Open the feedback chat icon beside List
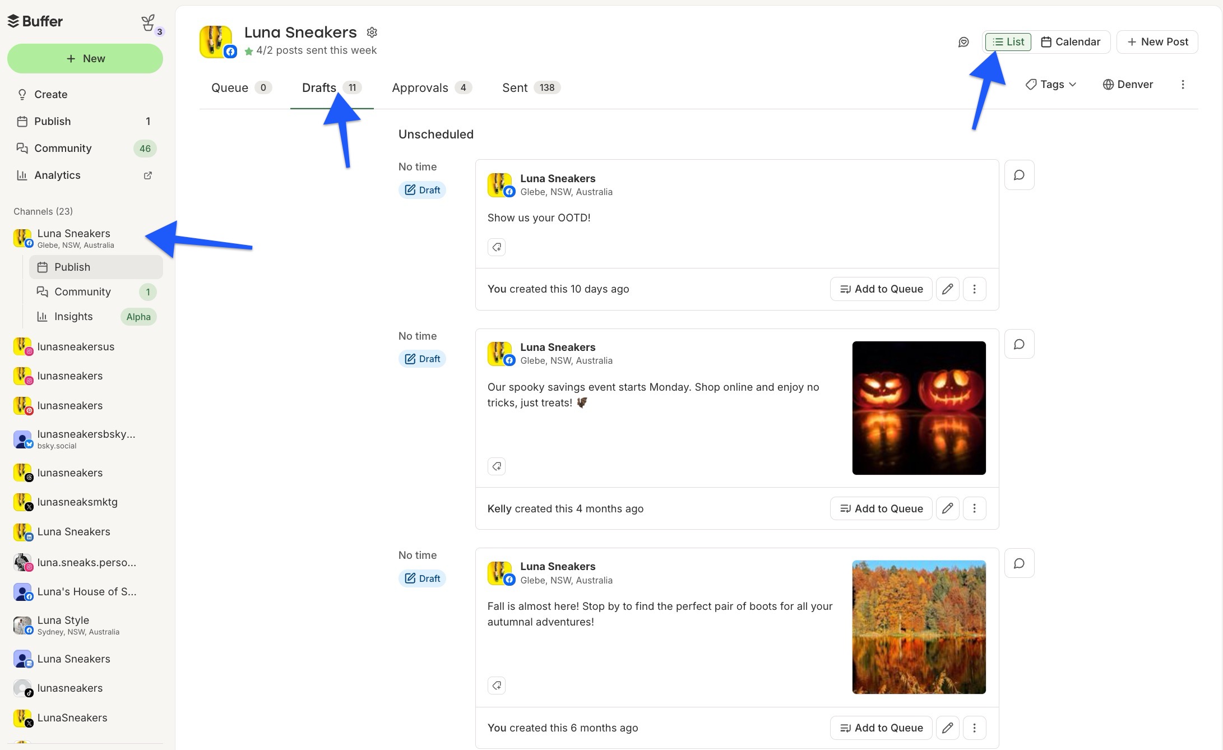 (963, 42)
